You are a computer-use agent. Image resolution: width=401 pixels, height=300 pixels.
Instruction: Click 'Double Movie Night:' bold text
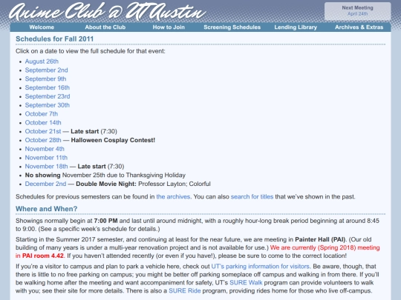pos(106,184)
